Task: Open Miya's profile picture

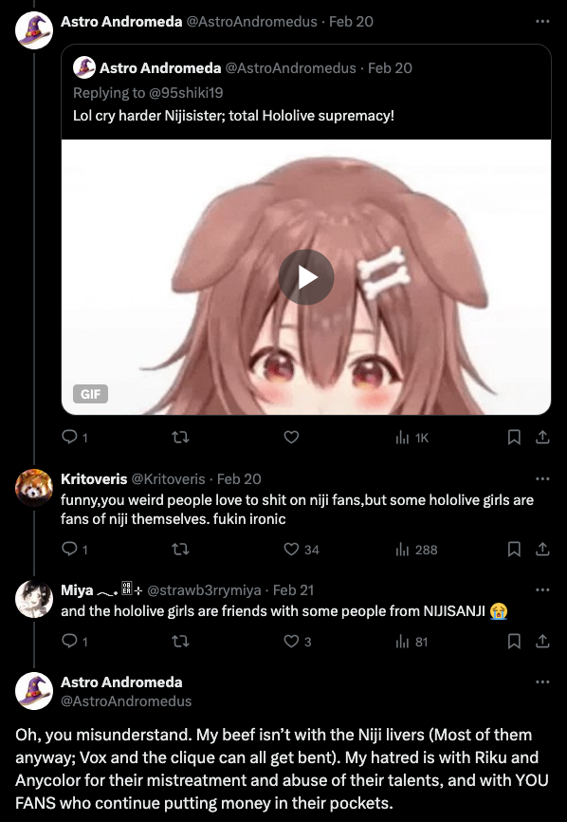Action: point(34,599)
